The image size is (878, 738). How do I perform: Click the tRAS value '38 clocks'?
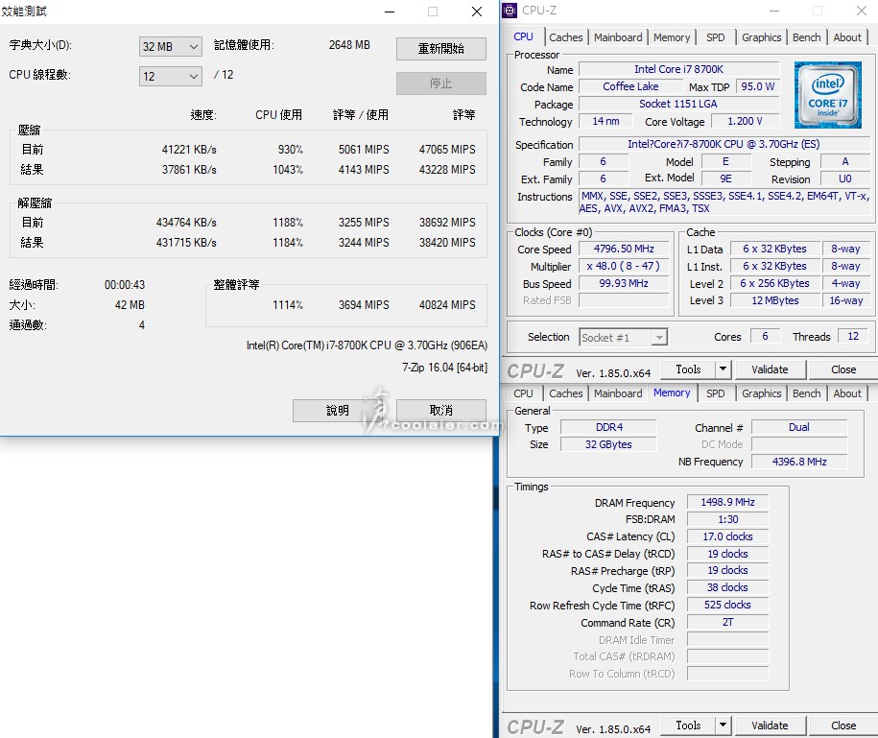tap(727, 587)
